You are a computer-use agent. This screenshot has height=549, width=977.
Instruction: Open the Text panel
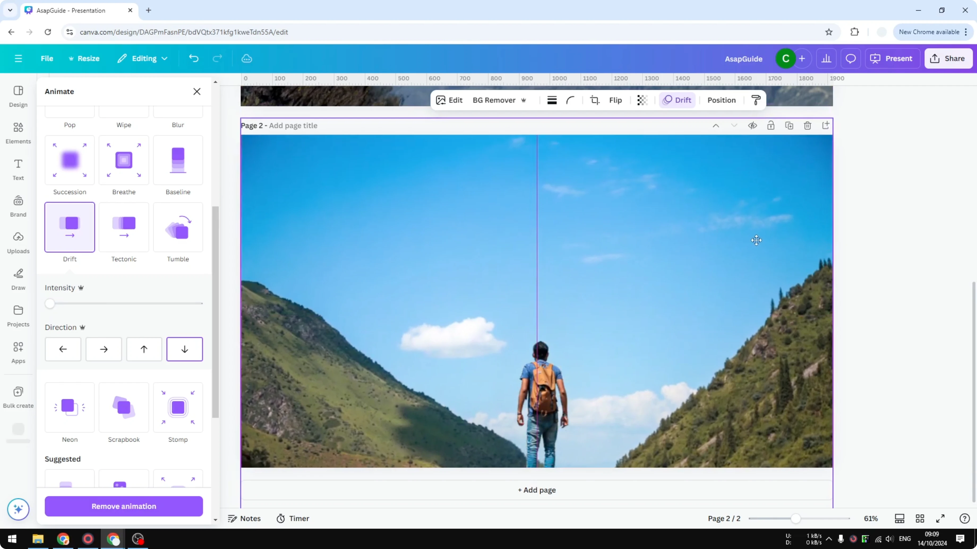(x=18, y=169)
